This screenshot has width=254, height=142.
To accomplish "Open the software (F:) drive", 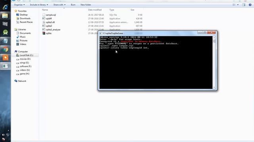I will tap(24, 66).
